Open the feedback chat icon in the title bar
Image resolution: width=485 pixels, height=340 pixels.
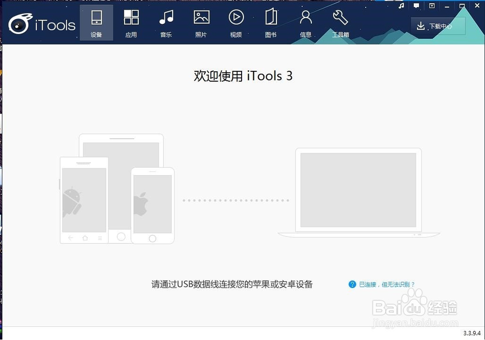[x=416, y=5]
